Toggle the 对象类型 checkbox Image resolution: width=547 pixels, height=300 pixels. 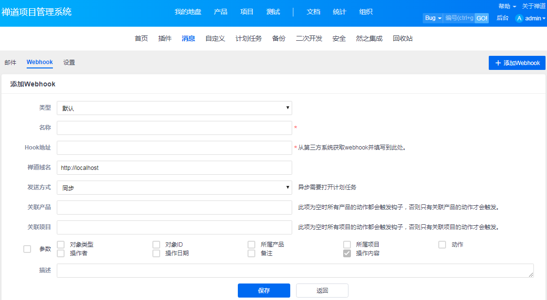click(61, 245)
